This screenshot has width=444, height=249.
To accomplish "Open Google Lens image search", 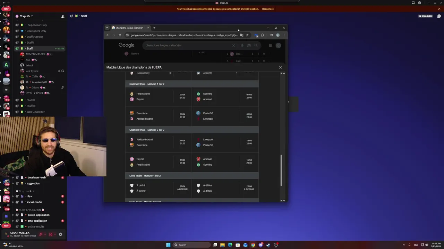I will tap(249, 45).
